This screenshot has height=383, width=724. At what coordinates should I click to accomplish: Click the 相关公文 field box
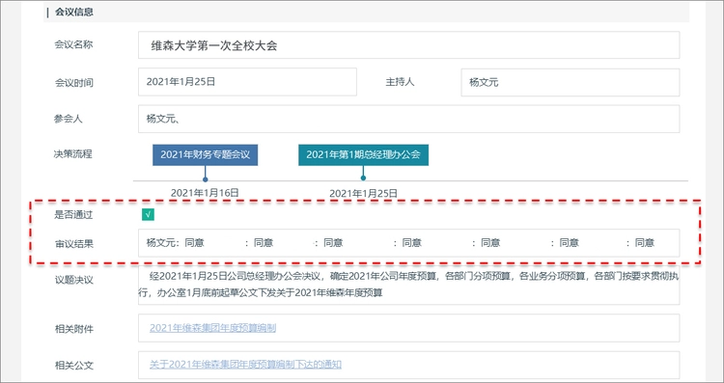[x=408, y=365]
